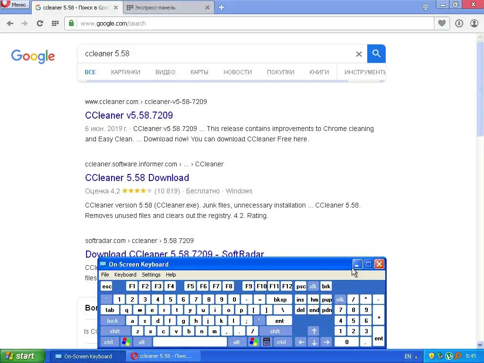The width and height of the screenshot is (484, 363).
Task: Toggle the slk scroll lock key
Action: pos(313,286)
